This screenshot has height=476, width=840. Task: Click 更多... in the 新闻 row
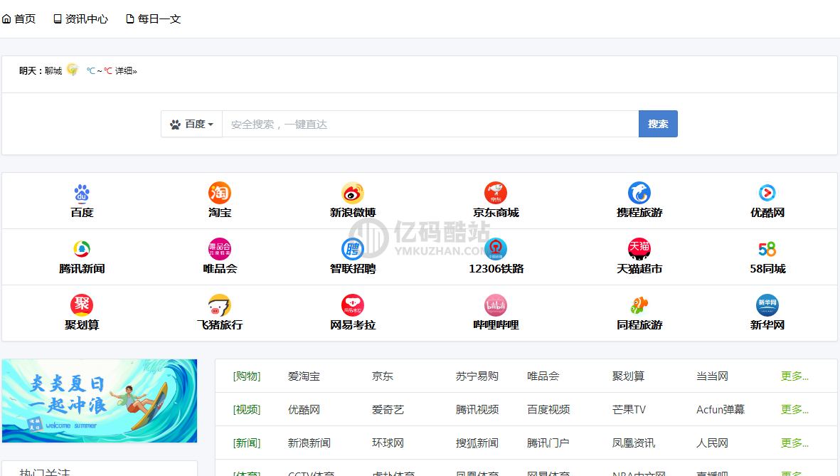pos(794,443)
